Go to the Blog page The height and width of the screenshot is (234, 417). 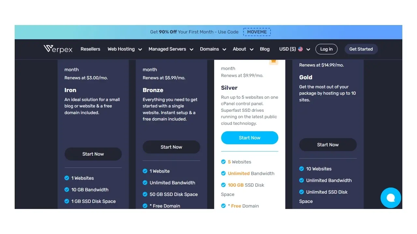265,49
